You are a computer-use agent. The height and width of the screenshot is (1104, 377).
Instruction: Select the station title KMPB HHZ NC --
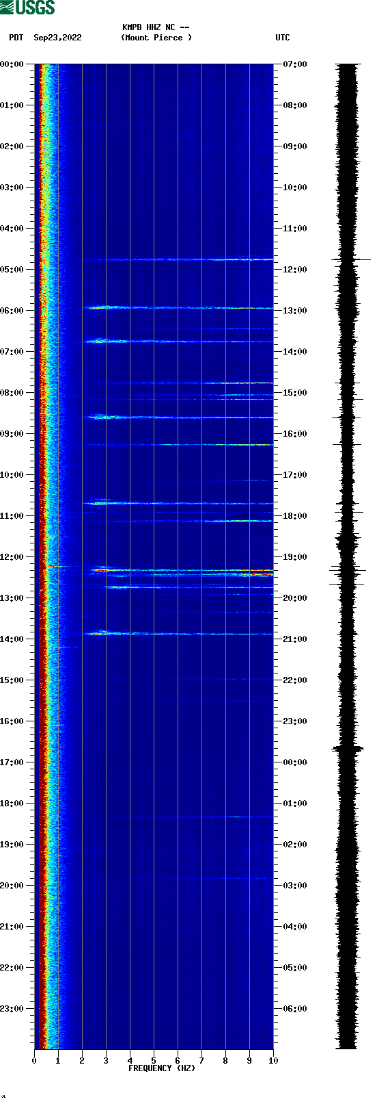coord(156,27)
